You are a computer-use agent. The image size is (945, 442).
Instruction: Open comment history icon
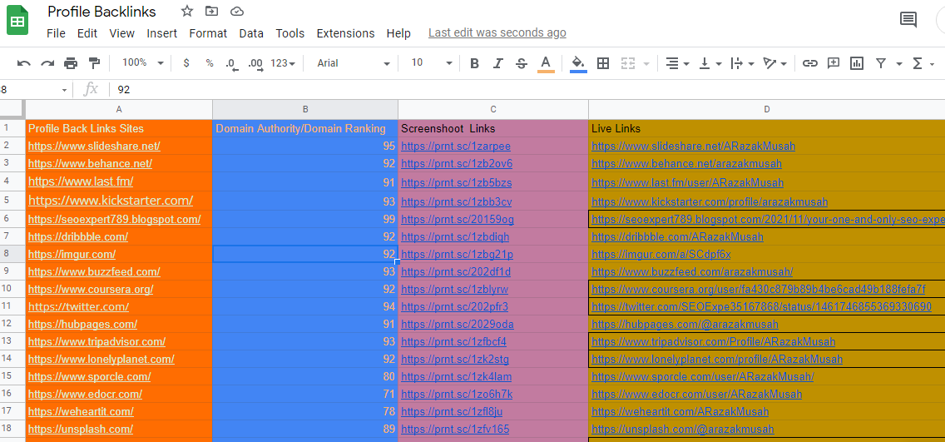(908, 20)
